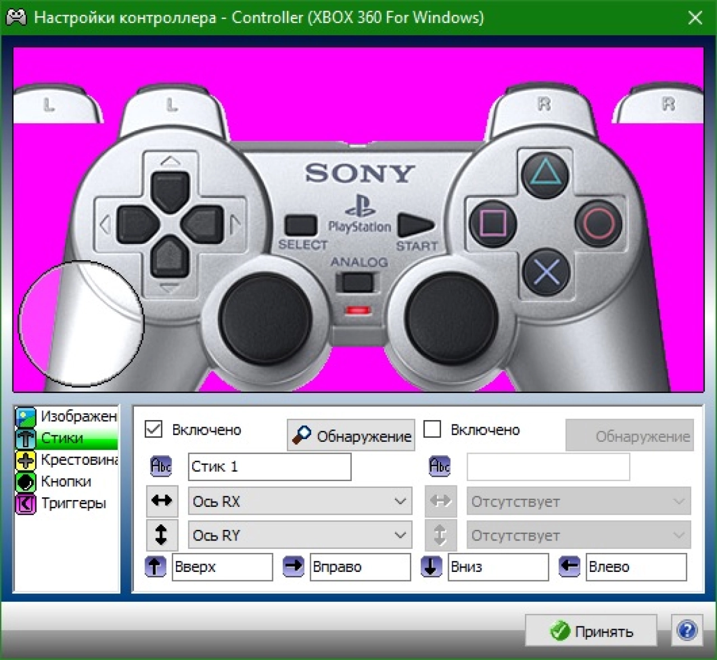This screenshot has width=717, height=660.
Task: Click the Abc name icon of second stick
Action: coord(440,466)
